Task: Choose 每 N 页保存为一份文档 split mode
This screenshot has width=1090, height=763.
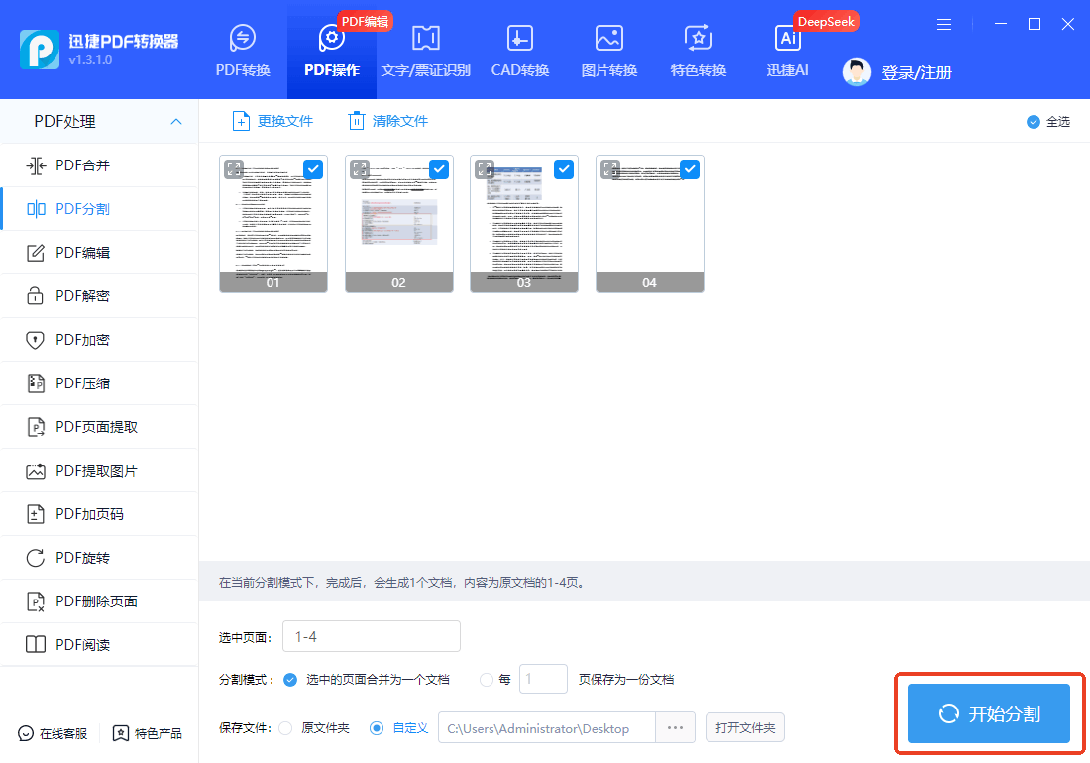Action: (487, 680)
